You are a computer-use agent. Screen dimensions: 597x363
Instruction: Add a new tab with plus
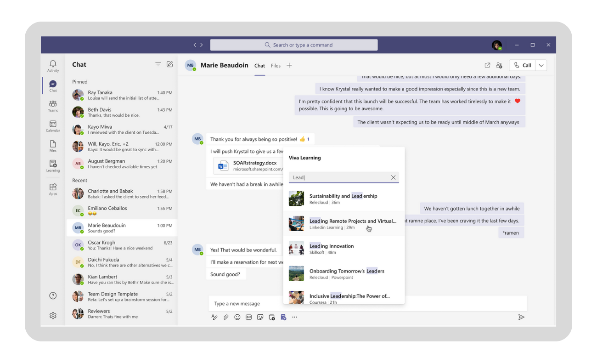[x=289, y=65]
